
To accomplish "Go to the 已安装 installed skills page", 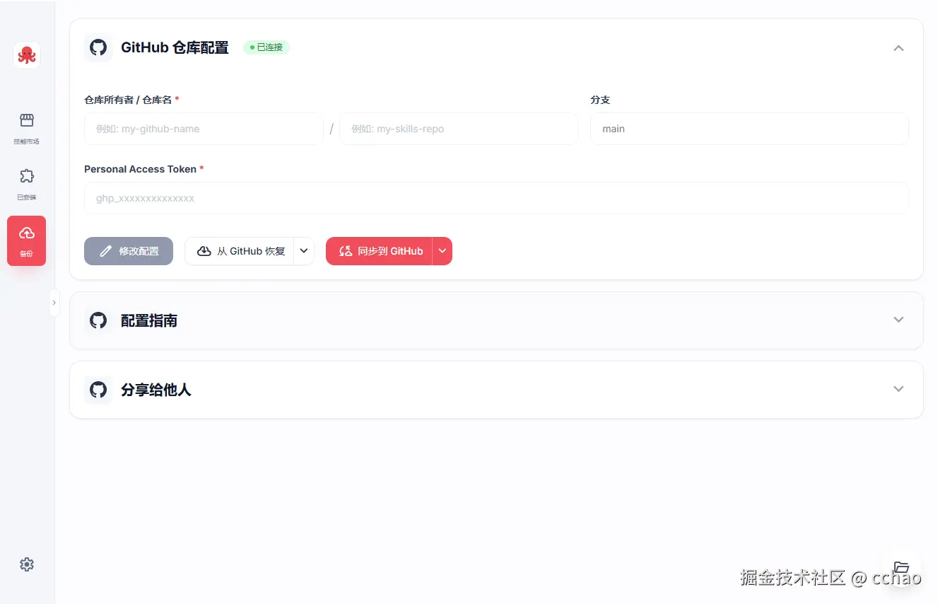I will point(27,184).
